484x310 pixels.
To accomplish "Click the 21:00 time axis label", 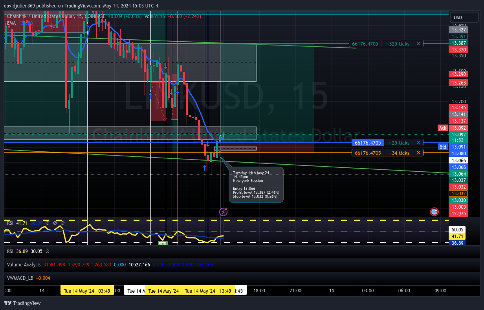I will [295, 291].
